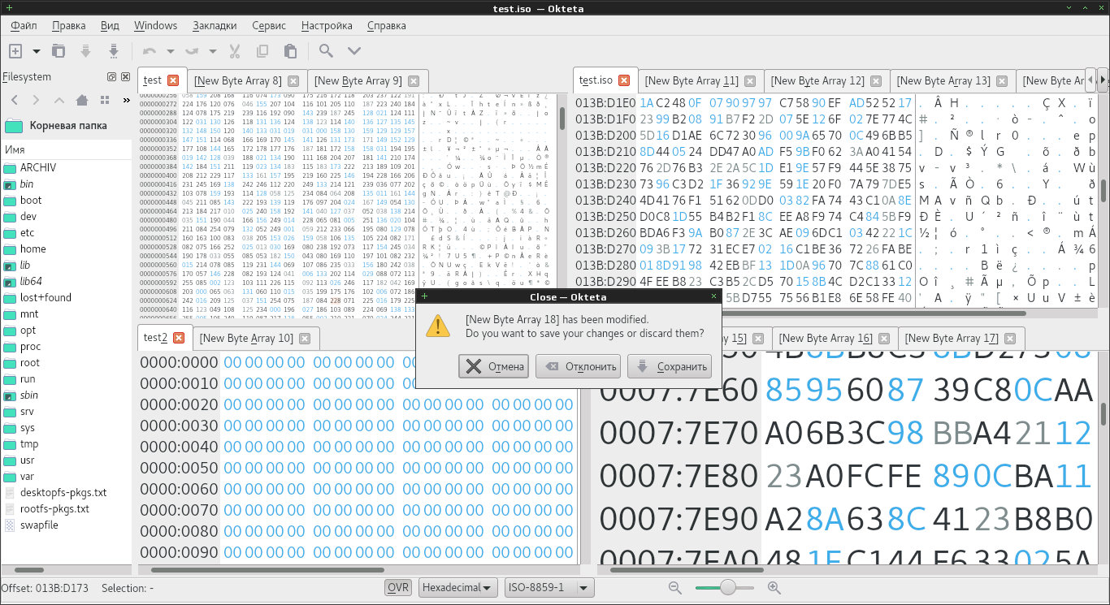The image size is (1110, 605).
Task: Open the New document type dropdown arrow
Action: tap(36, 51)
